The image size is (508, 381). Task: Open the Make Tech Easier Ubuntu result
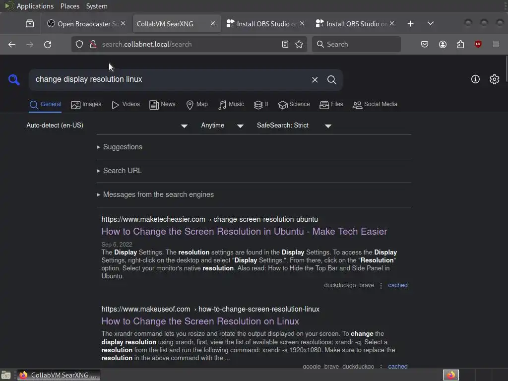244,231
